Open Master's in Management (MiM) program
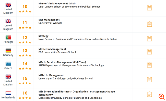The image size is (166, 101). pos(57,4)
